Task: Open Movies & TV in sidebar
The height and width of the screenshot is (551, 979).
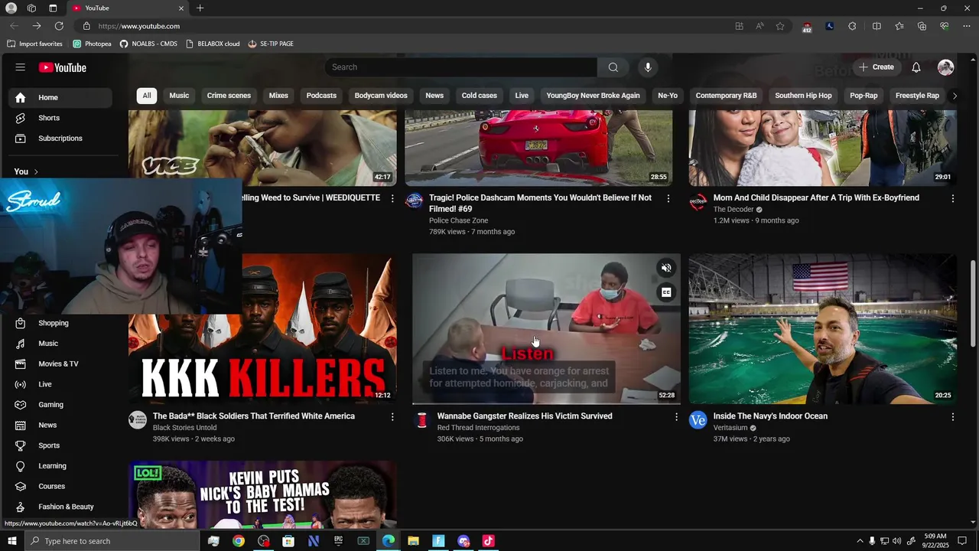Action: pyautogui.click(x=60, y=364)
